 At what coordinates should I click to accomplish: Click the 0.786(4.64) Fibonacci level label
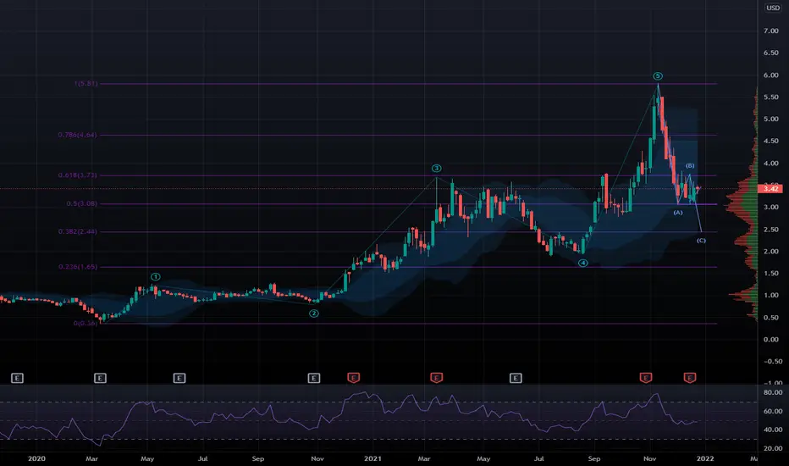pyautogui.click(x=78, y=135)
